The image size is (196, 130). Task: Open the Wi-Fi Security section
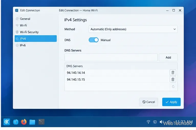(x=36, y=32)
